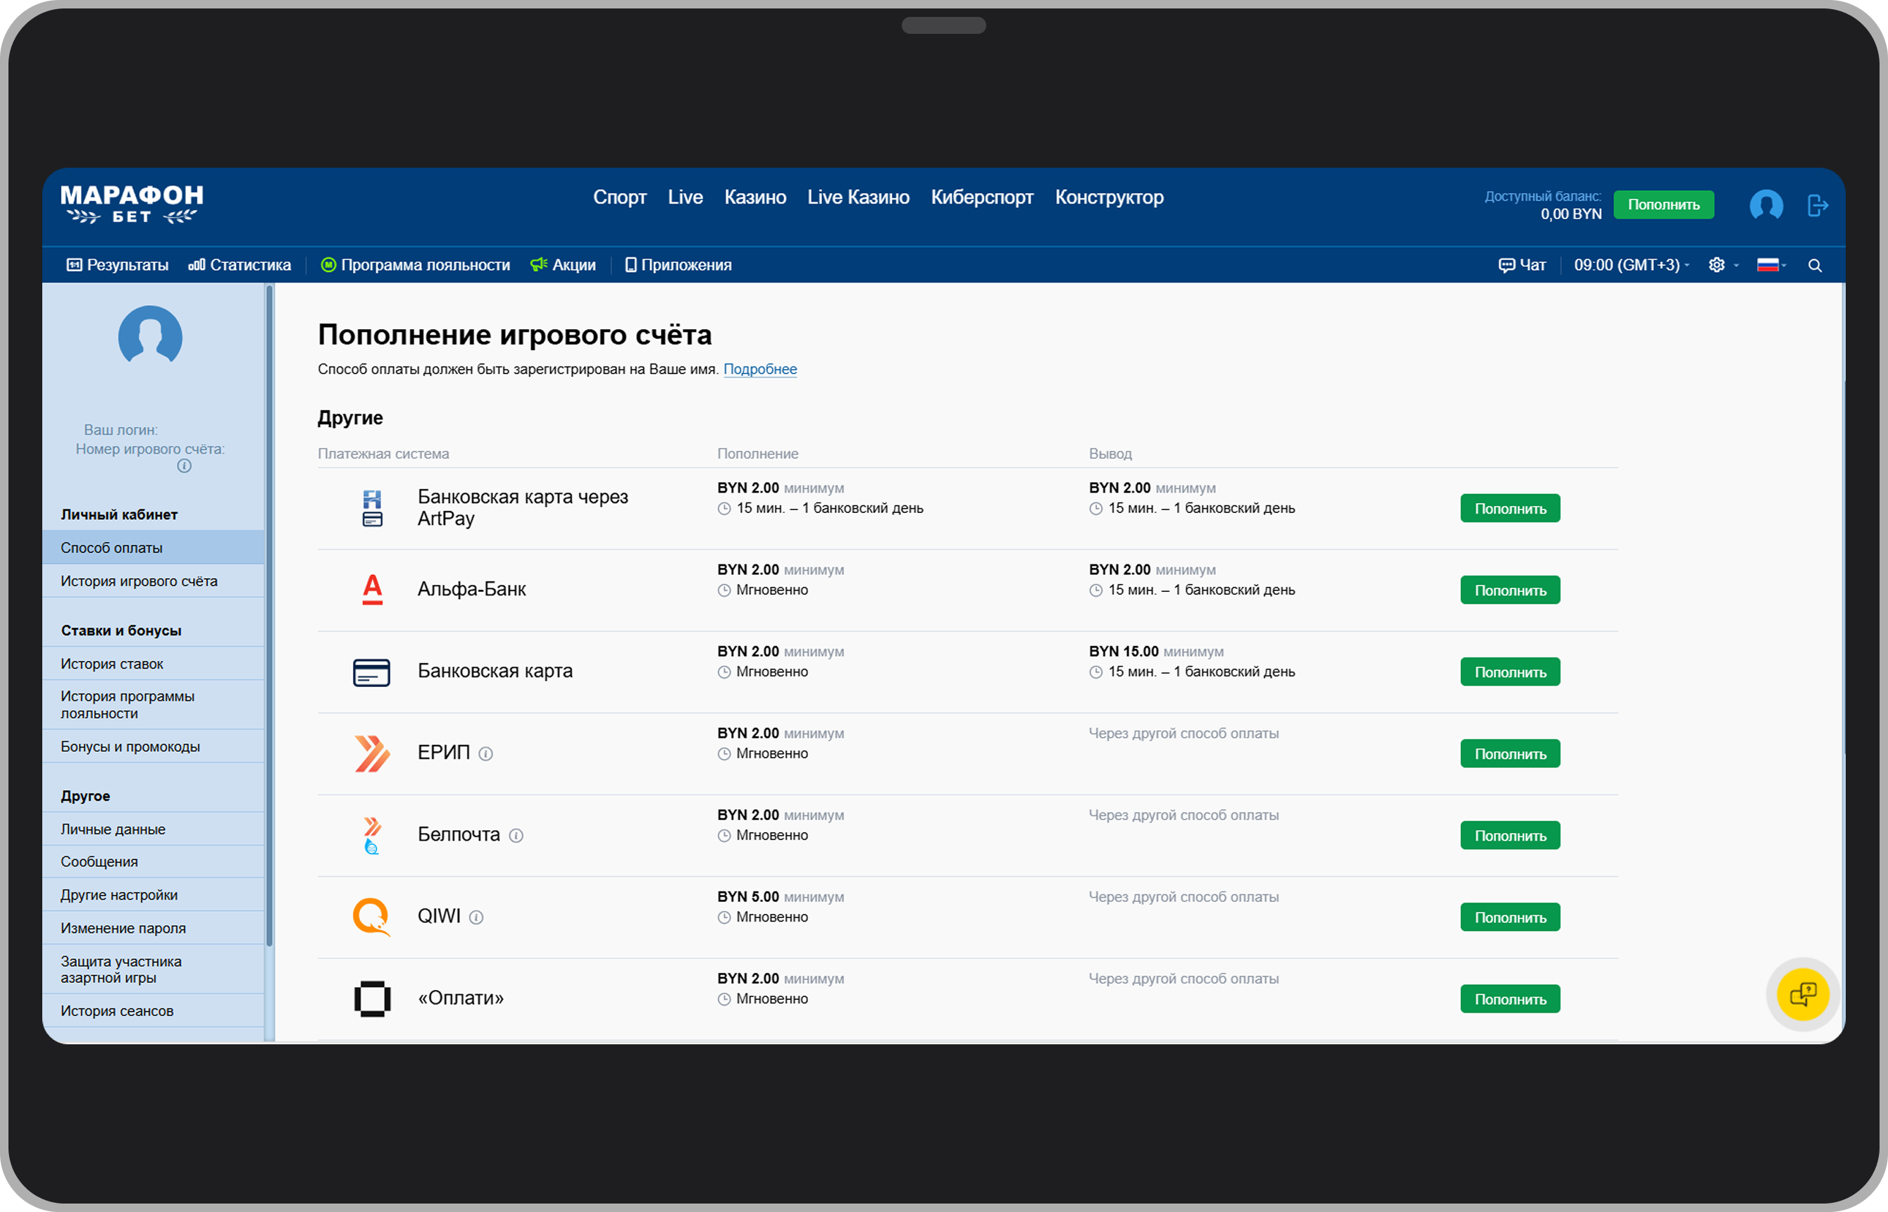
Task: Expand the settings gear dropdown
Action: pos(1723,265)
